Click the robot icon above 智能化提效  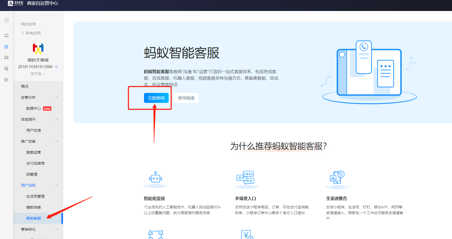(156, 179)
